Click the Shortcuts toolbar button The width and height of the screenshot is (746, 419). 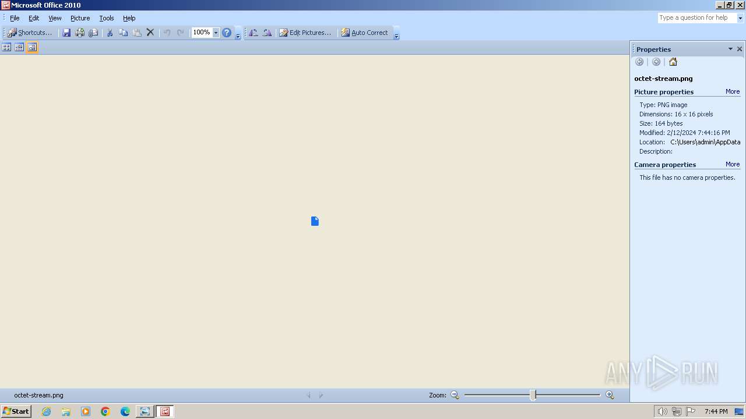click(30, 33)
